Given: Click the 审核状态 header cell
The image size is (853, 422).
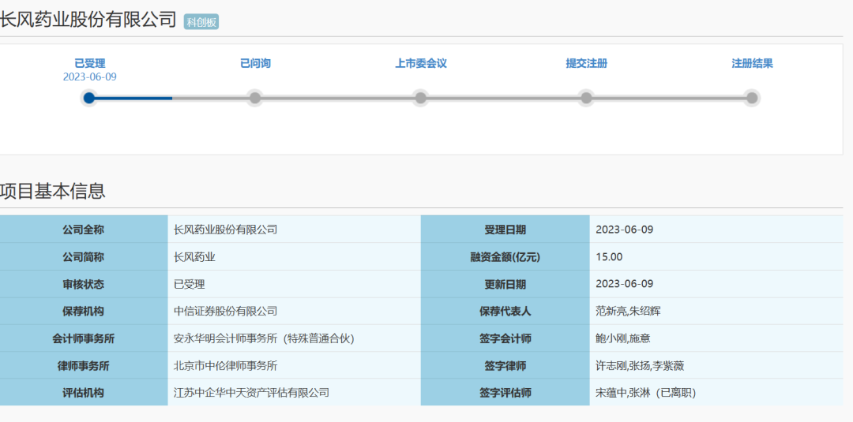Looking at the screenshot, I should point(84,284).
